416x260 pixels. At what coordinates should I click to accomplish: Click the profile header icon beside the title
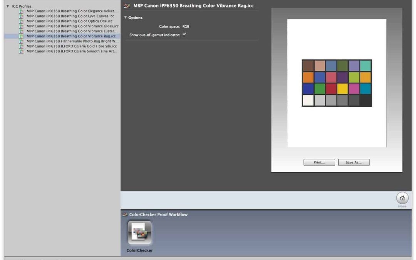tap(127, 6)
